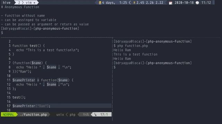222x124 pixels.
Task: Click closing brace on line 5
Action: 13,54
